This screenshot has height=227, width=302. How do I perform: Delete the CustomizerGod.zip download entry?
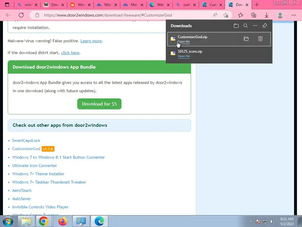260,39
